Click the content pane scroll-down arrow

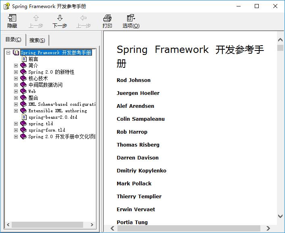pos(280,216)
